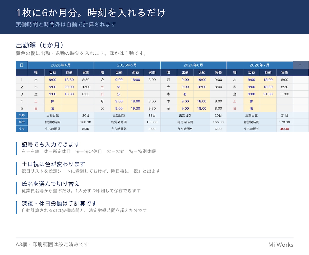Select July's 11:00 actual hours cell

point(285,94)
